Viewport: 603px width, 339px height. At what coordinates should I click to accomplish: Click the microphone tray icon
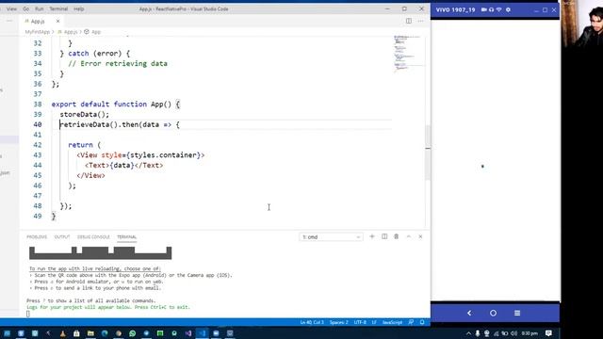click(478, 333)
